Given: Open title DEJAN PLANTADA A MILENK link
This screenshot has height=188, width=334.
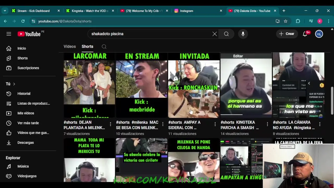Looking at the screenshot, I should tap(84, 125).
